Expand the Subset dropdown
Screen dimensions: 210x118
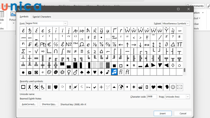187,23
